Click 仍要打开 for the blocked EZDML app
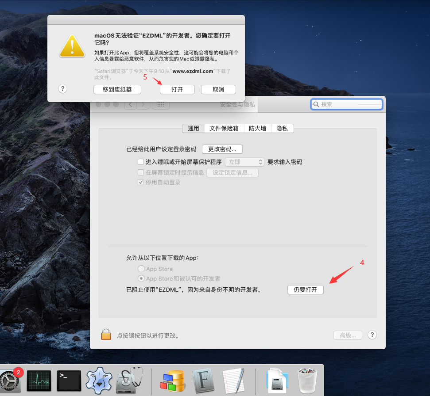Screen dimensions: 430x396 [306, 289]
